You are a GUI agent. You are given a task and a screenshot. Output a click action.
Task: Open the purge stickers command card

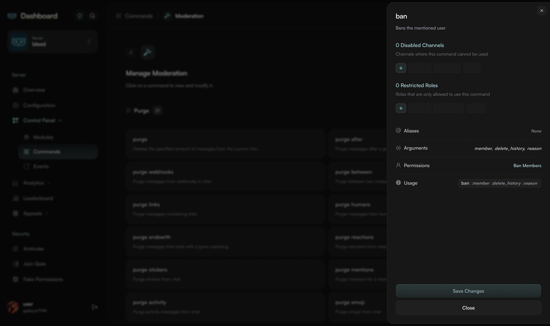pos(225,274)
